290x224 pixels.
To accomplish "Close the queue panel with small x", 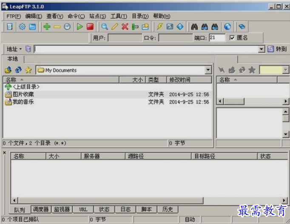I will coord(4,153).
